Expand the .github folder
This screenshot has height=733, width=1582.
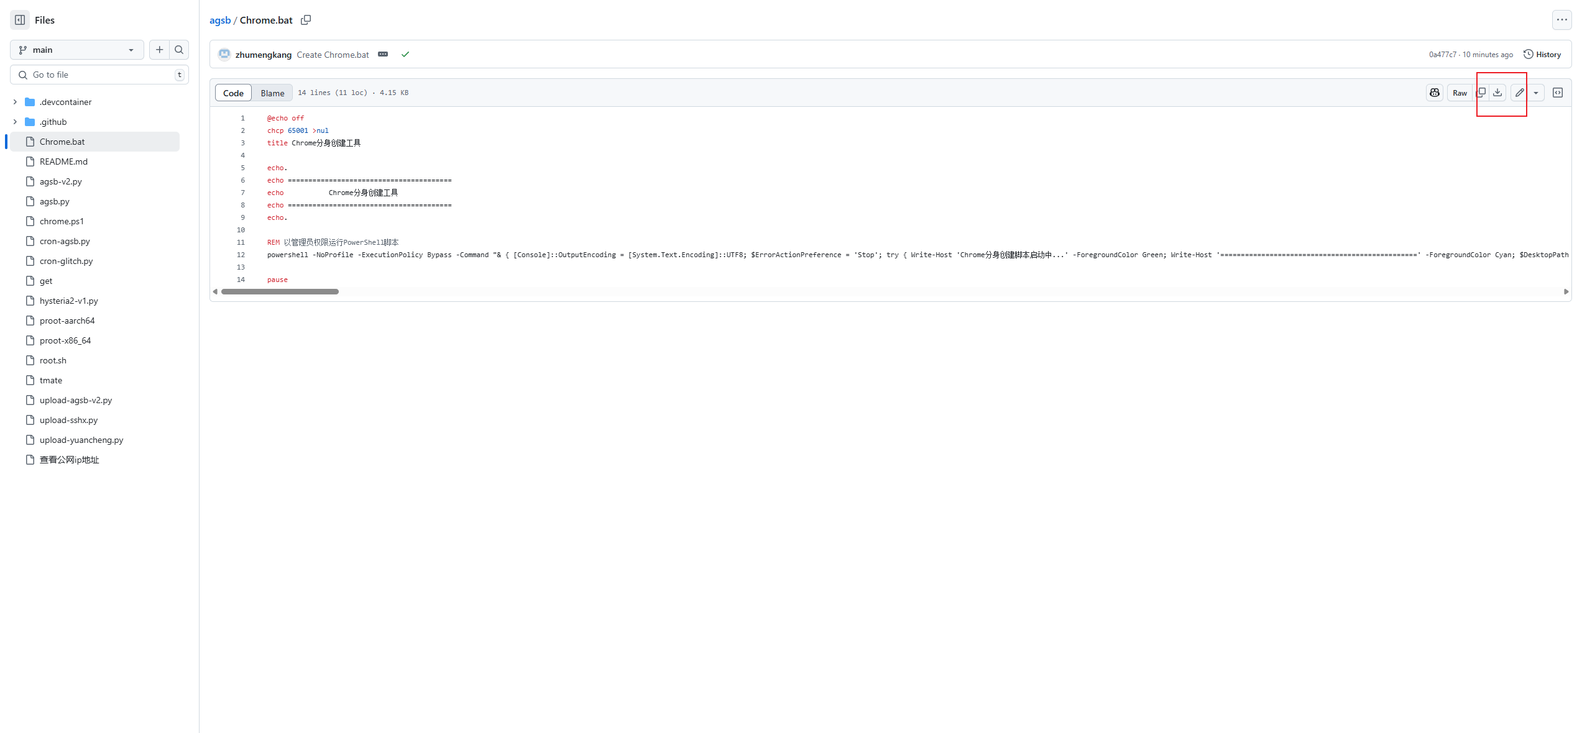point(15,122)
